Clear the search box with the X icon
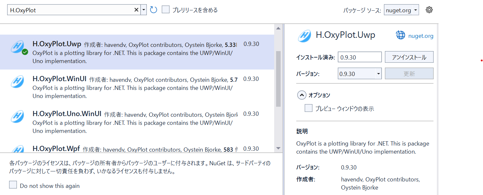Viewport: 483px width, 195px height. pos(136,9)
